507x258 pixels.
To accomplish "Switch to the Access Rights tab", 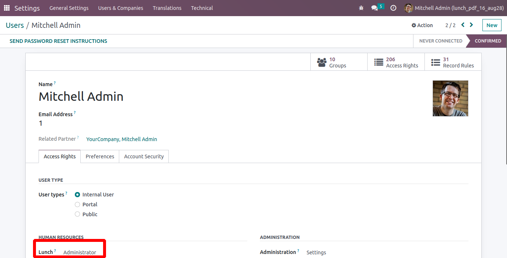I will tap(59, 156).
